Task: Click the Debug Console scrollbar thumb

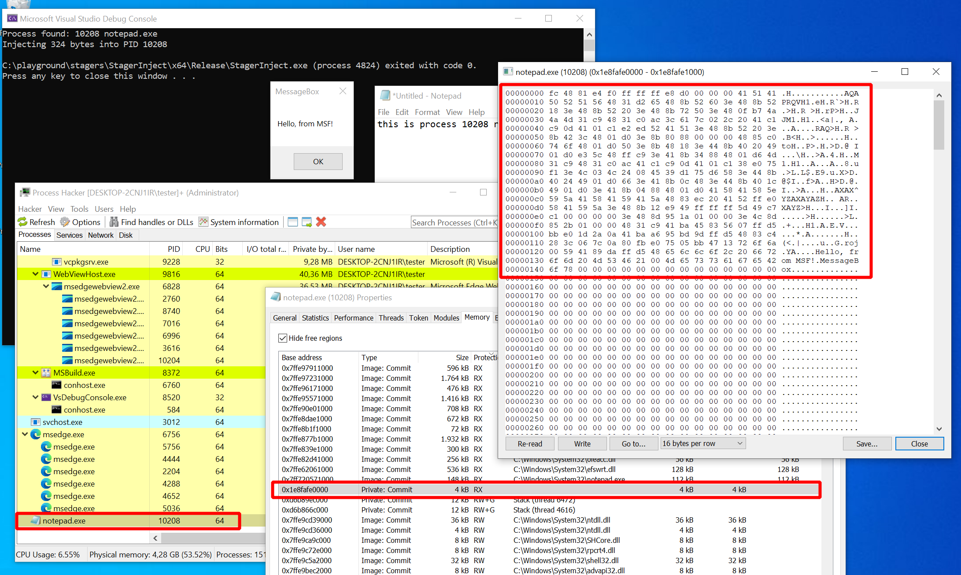Action: coord(589,46)
